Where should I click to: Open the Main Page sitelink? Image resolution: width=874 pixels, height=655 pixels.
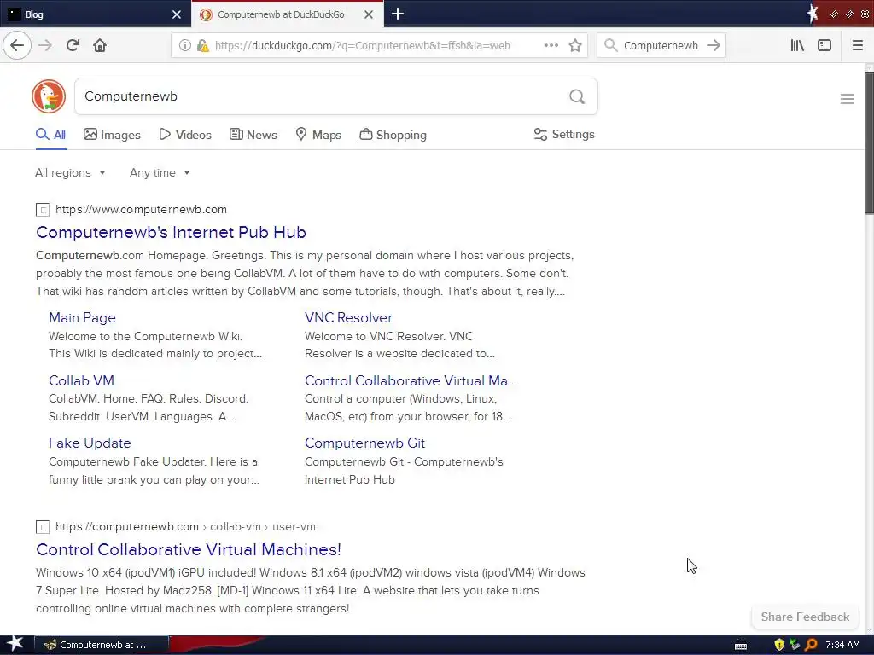[x=83, y=317]
